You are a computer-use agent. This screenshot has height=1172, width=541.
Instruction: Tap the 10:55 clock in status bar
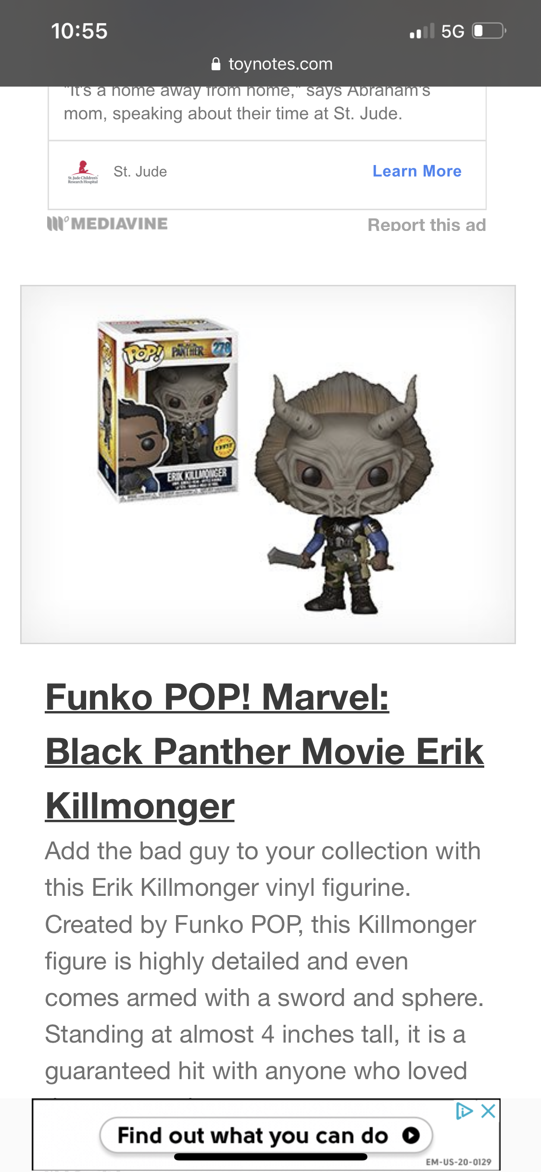pyautogui.click(x=79, y=31)
